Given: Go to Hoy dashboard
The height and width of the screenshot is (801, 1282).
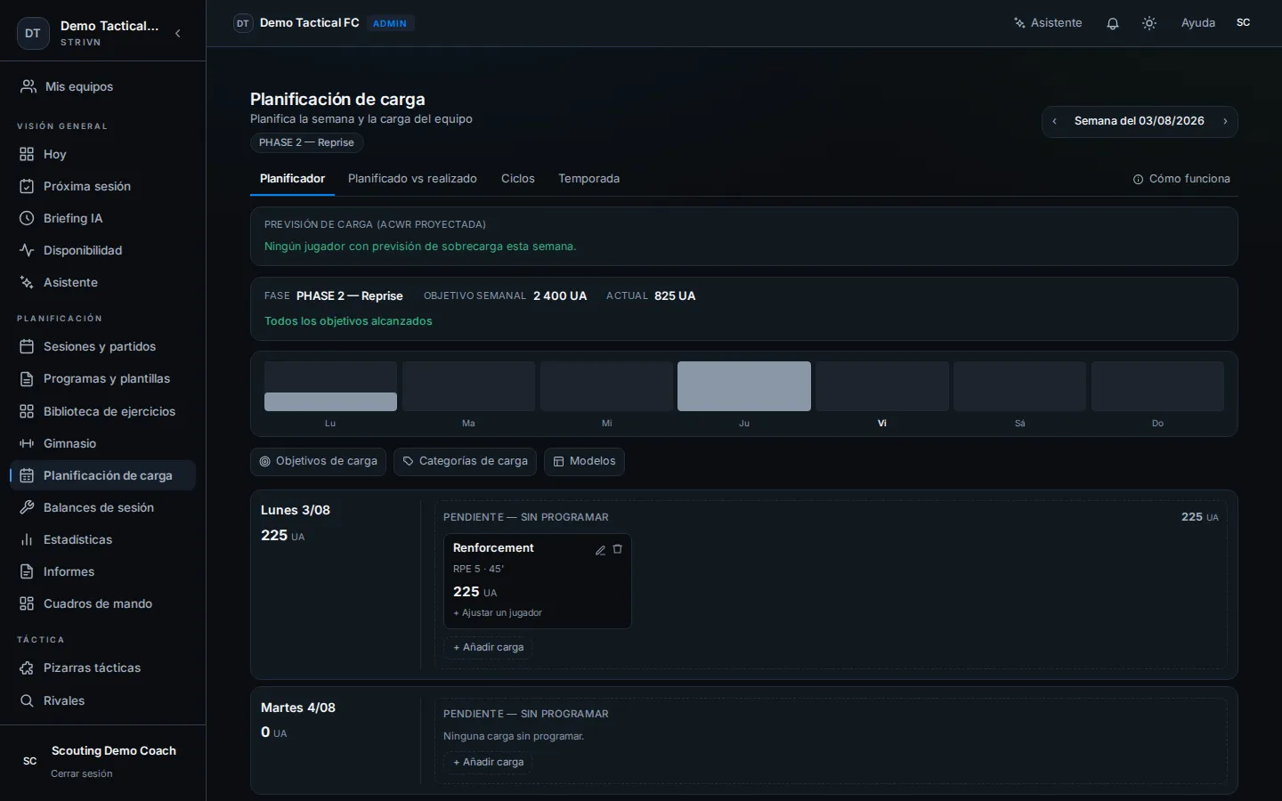Looking at the screenshot, I should point(102,154).
